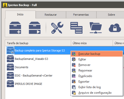Choose Editar in the context menu
Image resolution: width=124 pixels, height=99 pixels.
97,59
